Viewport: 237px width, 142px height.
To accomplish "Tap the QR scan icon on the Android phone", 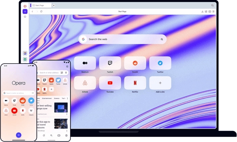I will (62, 73).
